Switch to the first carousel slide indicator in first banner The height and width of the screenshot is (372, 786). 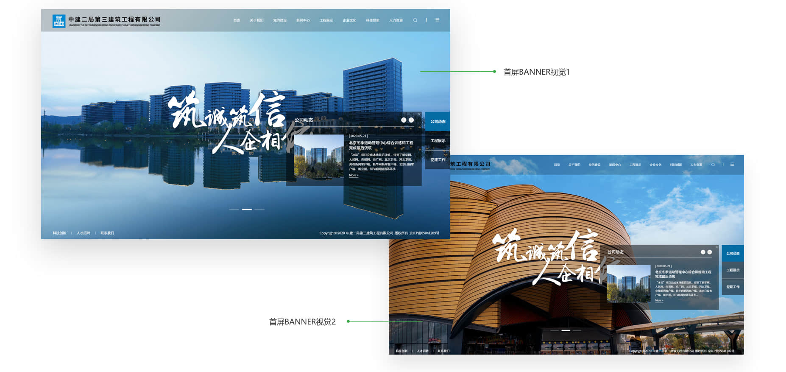(234, 210)
